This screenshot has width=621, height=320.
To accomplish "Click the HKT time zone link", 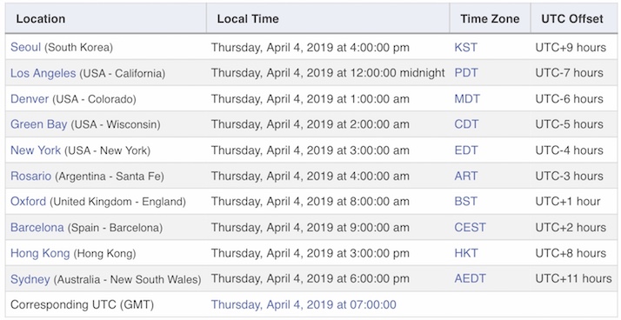I will coord(466,253).
